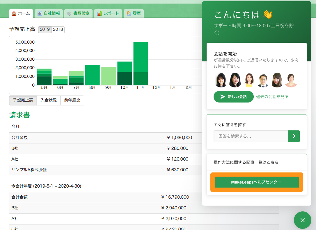316x230 pixels.
Task: Select the 2019 year toggle
Action: (45, 29)
